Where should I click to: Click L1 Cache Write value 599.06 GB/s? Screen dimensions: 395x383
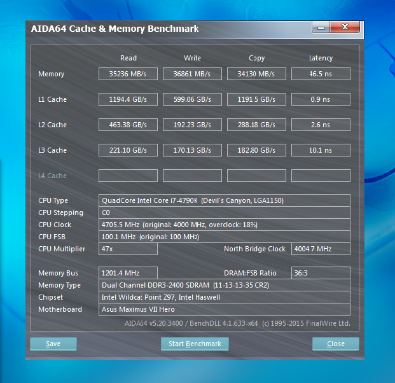pyautogui.click(x=192, y=99)
